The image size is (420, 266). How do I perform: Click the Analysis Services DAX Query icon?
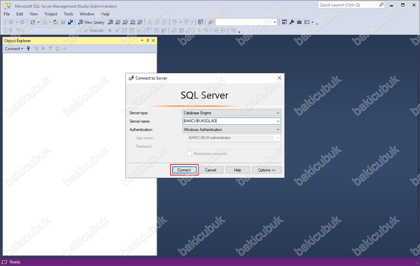(x=140, y=22)
